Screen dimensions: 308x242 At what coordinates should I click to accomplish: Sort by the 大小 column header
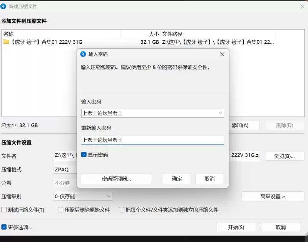coord(141,34)
